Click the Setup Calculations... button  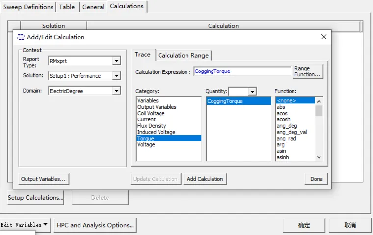36,197
